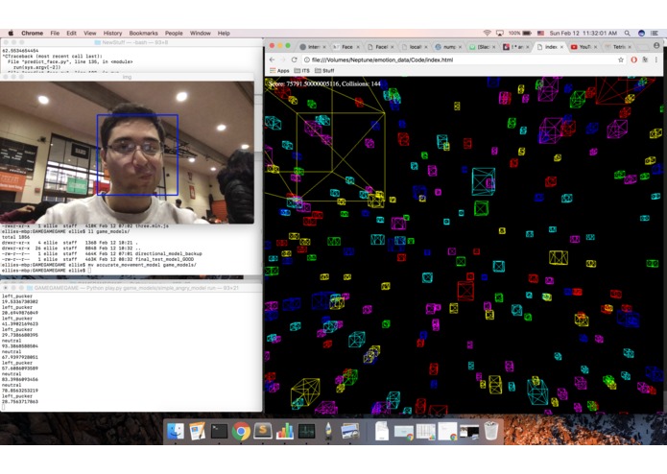667x474 pixels.
Task: Click the translate extension icon
Action: click(x=645, y=59)
